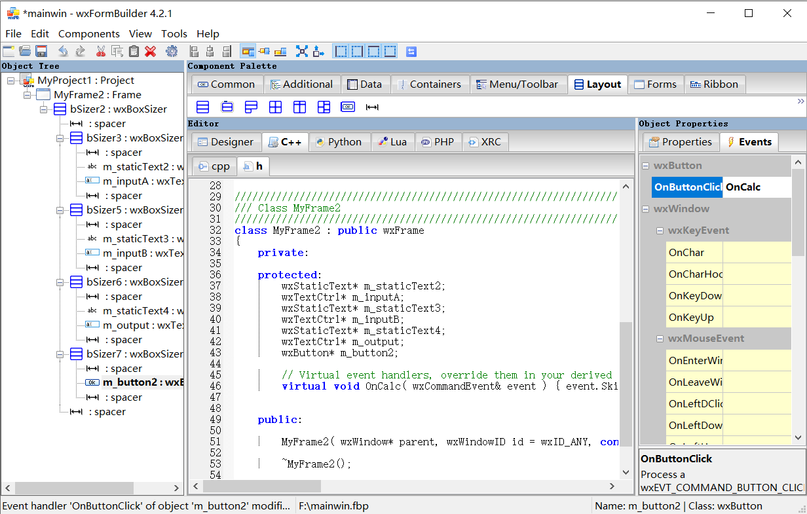Select the wxFlexGridSizer palette icon
Screen dimensions: 807x514
[x=299, y=107]
